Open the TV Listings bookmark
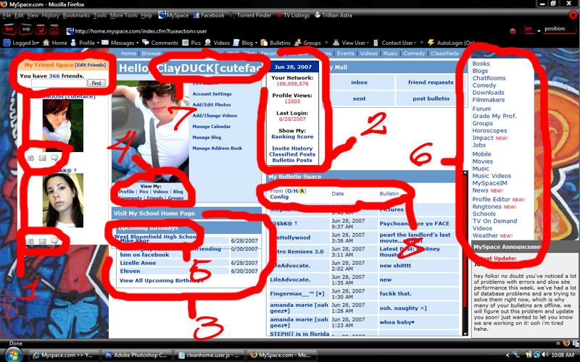 click(x=293, y=15)
